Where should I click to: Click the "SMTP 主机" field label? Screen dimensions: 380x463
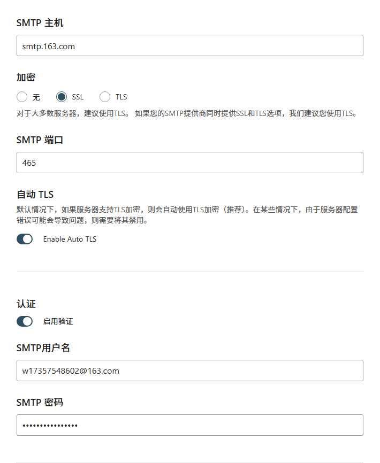click(x=40, y=23)
